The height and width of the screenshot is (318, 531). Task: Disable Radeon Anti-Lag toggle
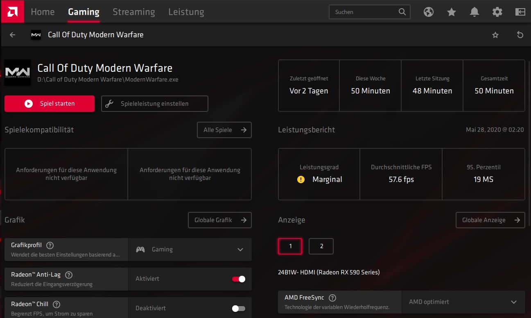[239, 279]
